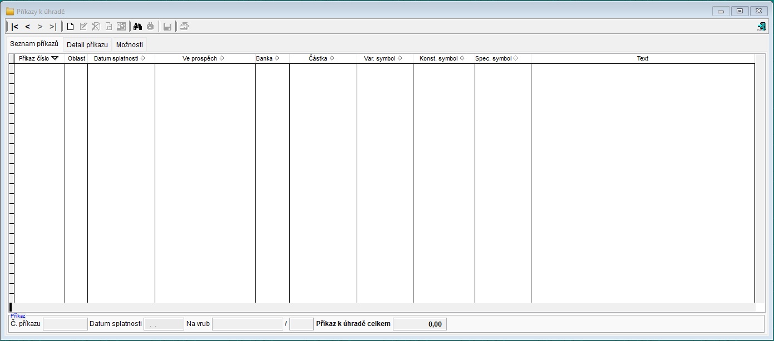Click the Na vrub account field
This screenshot has width=774, height=341.
pos(248,324)
